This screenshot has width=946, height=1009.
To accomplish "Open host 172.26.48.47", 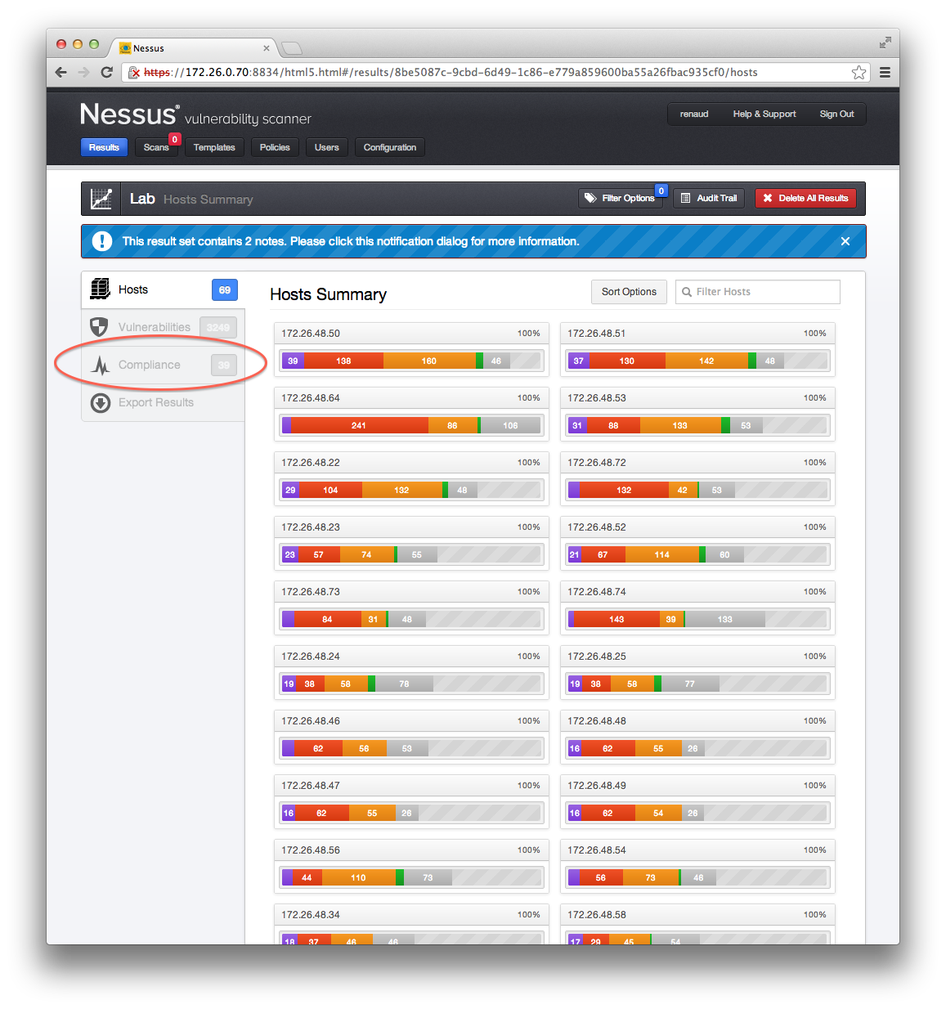I will [410, 800].
